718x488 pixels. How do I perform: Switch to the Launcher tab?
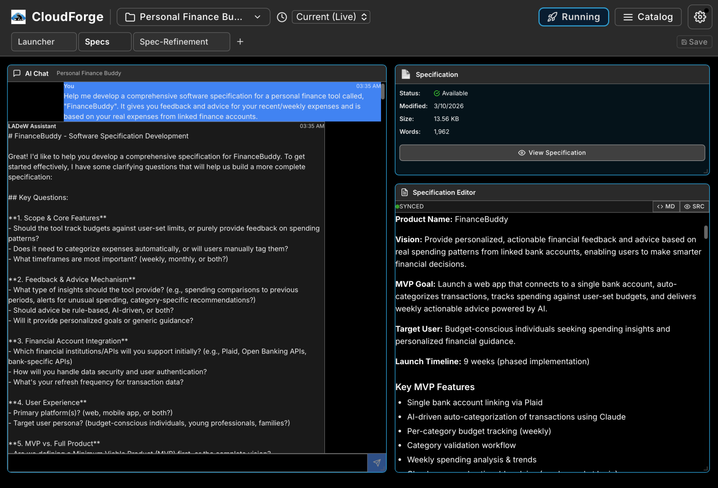(44, 41)
